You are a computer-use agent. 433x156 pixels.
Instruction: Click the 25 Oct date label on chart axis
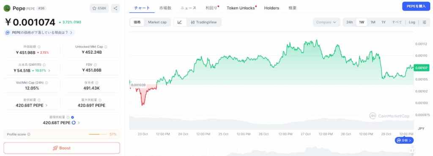point(223,134)
